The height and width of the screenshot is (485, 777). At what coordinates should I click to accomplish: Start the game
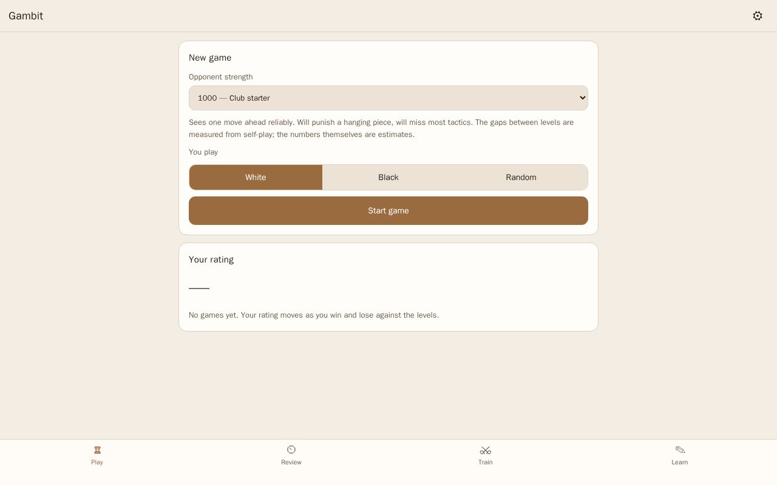[388, 210]
